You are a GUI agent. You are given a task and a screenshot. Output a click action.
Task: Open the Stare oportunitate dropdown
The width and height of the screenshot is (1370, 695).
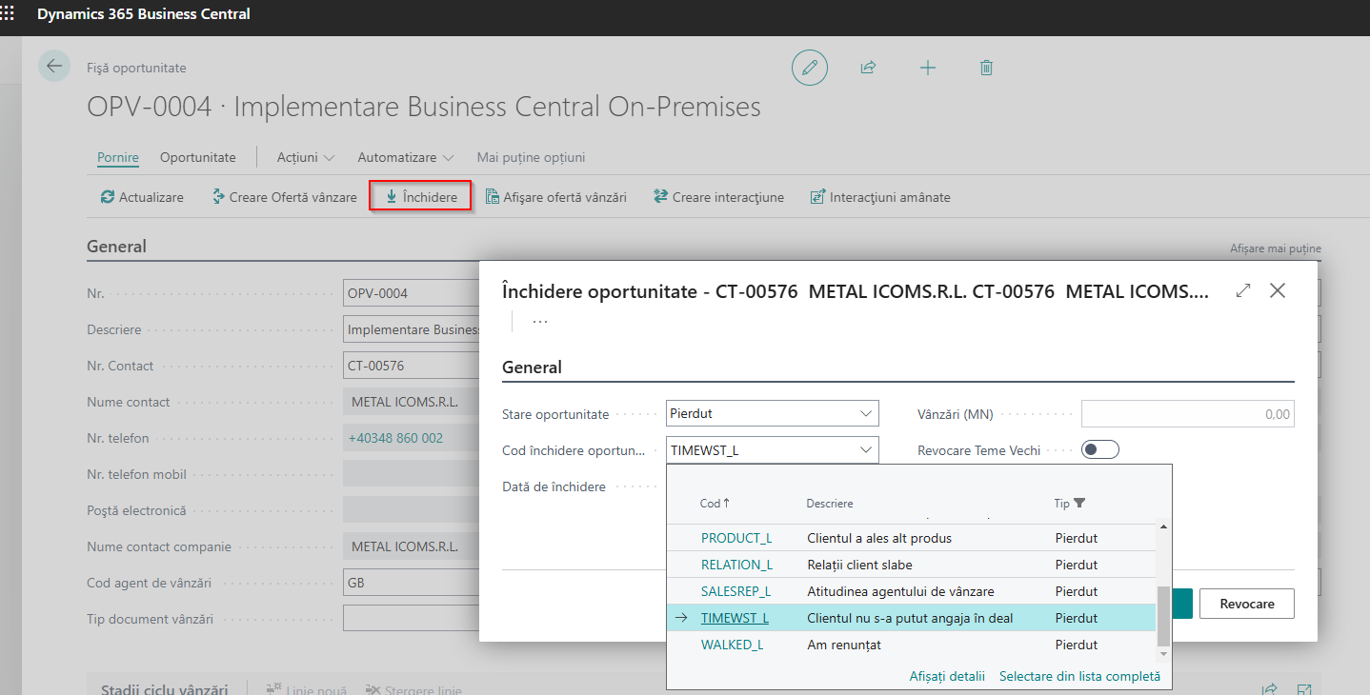(x=773, y=413)
